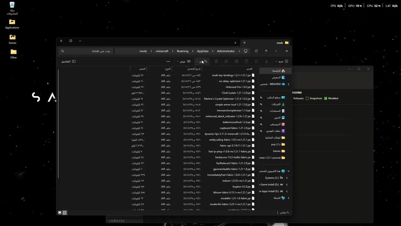
Task: Toggle the التفاصيل details pane
Action: click(x=68, y=62)
